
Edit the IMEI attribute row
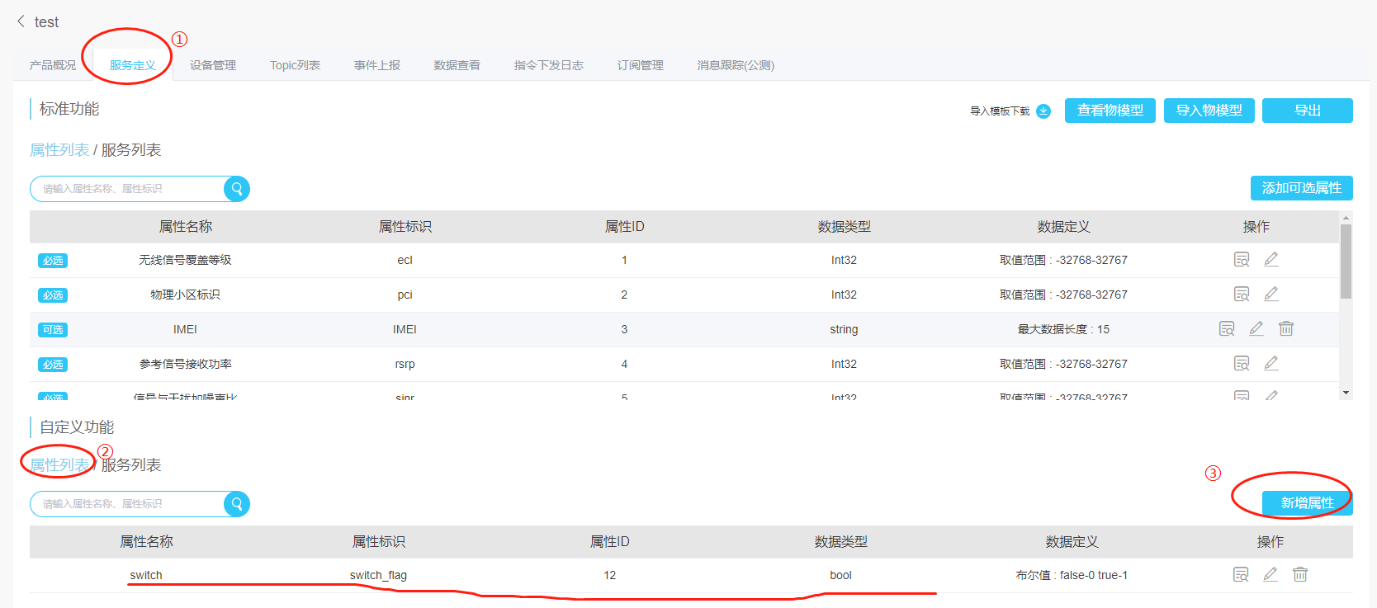pos(1256,329)
